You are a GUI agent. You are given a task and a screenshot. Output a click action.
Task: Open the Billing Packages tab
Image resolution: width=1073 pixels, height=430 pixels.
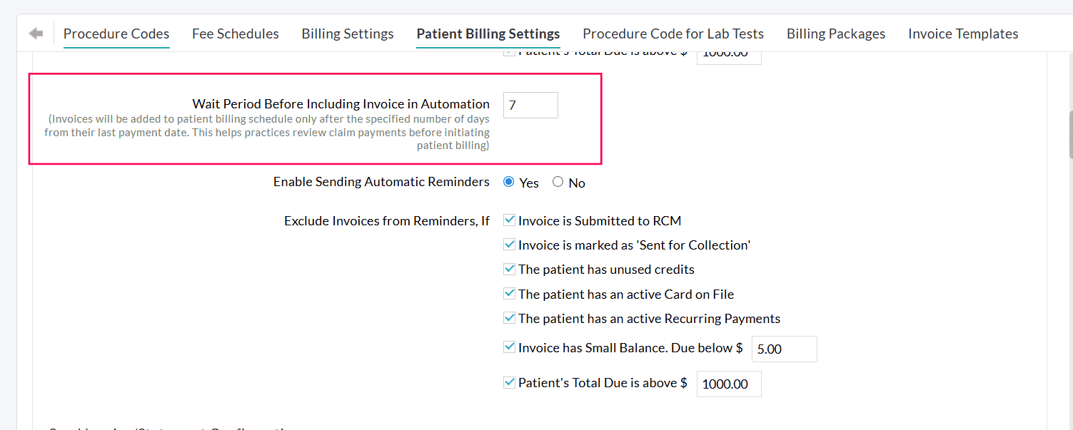(836, 34)
